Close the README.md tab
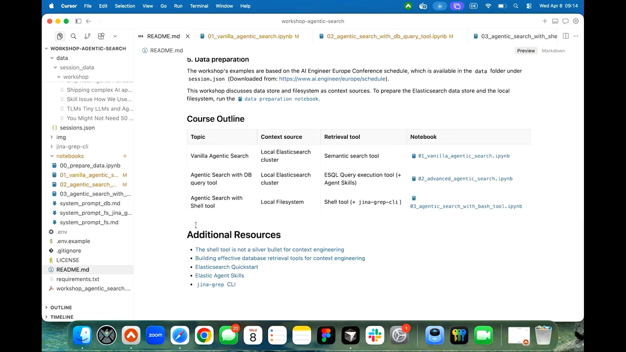626x352 pixels. tap(187, 36)
